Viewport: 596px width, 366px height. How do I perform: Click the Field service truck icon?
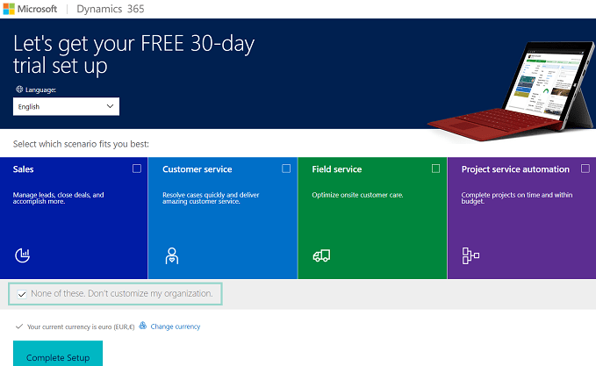[321, 255]
